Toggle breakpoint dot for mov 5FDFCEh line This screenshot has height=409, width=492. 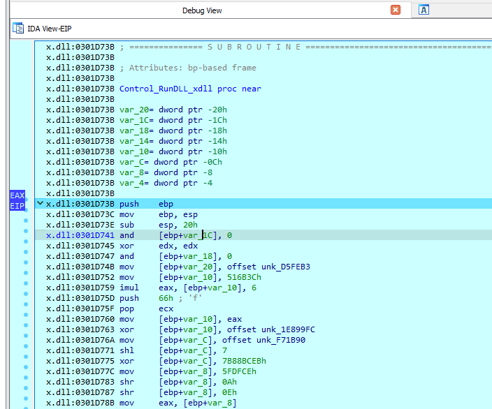(26, 378)
